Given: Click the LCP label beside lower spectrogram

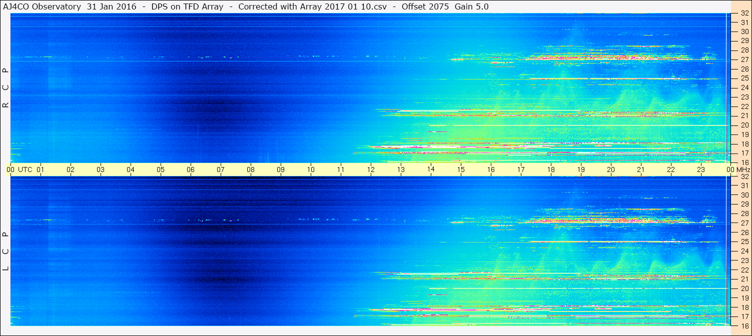Looking at the screenshot, I should tap(6, 251).
